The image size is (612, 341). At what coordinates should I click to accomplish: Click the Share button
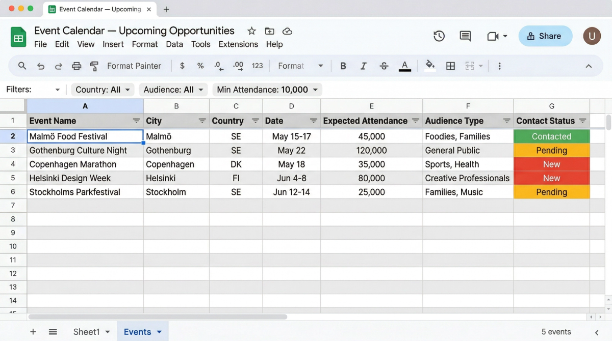pyautogui.click(x=545, y=36)
